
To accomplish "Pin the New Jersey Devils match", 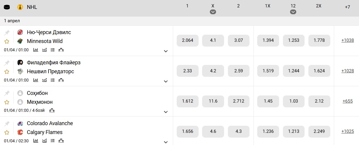I will [7, 32].
